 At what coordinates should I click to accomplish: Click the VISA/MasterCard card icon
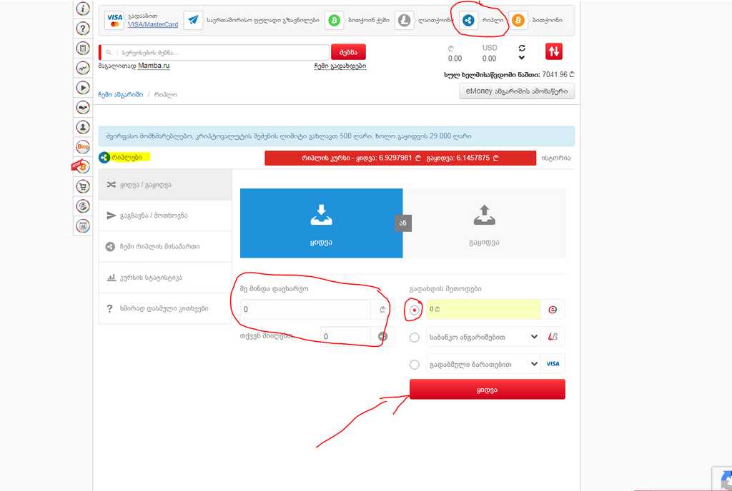tap(114, 20)
